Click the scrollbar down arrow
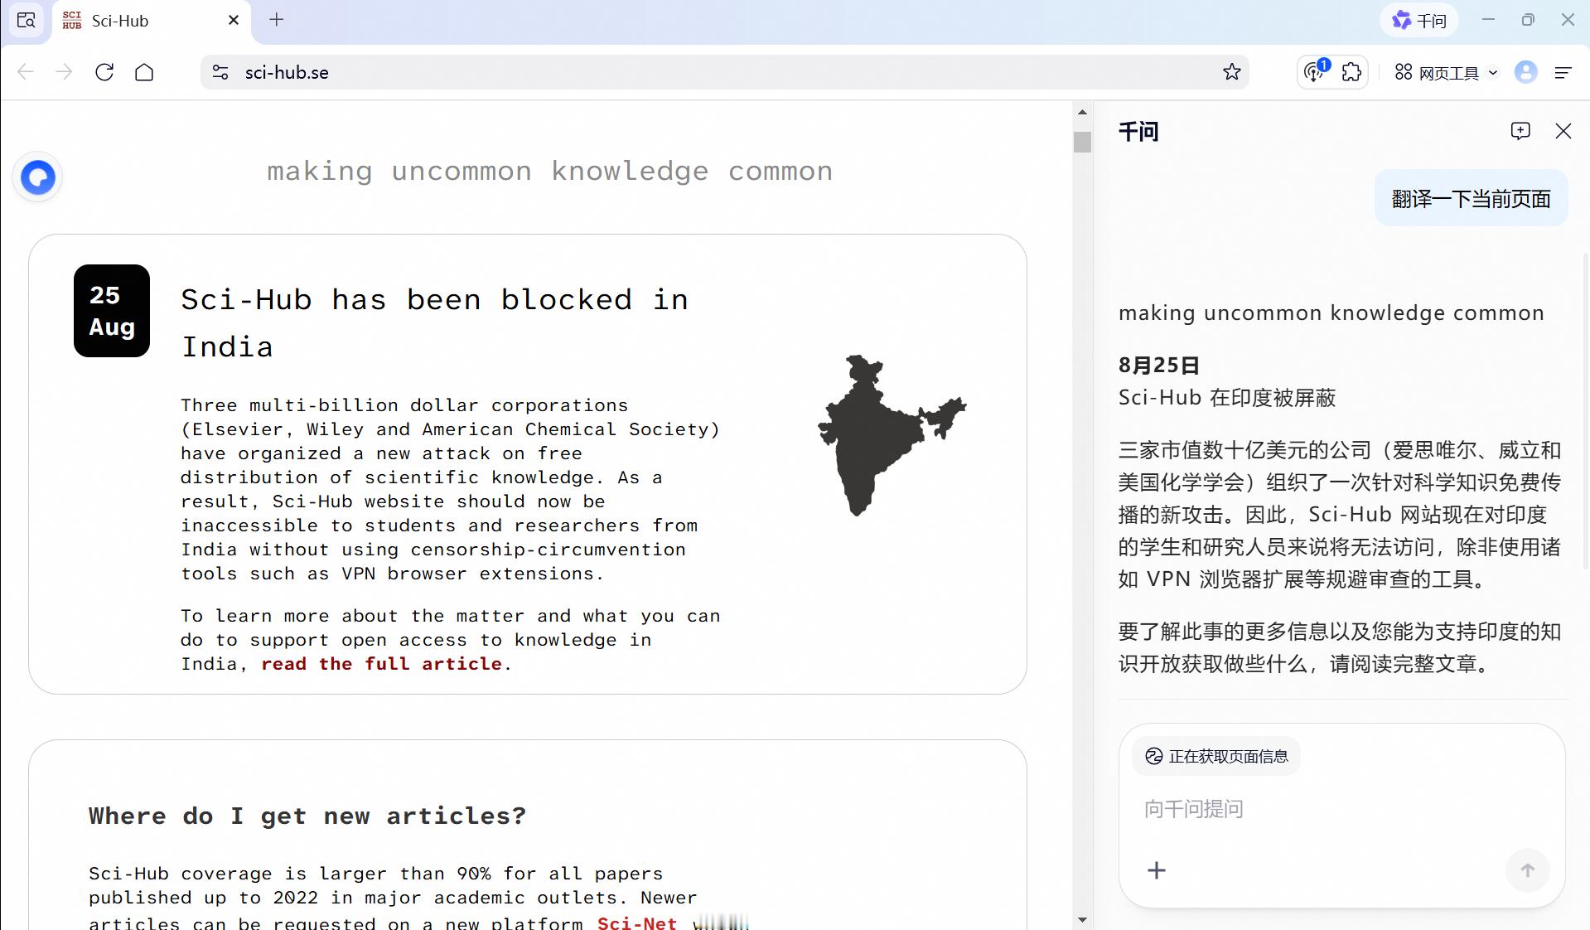Image resolution: width=1590 pixels, height=930 pixels. click(1082, 919)
